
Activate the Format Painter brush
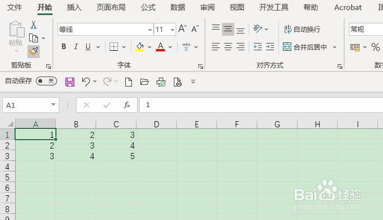(34, 51)
